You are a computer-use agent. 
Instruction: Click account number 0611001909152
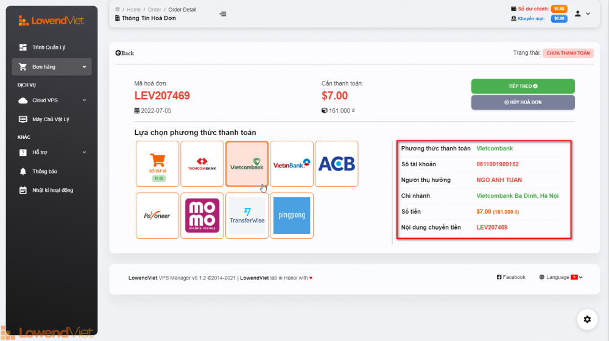click(x=497, y=164)
